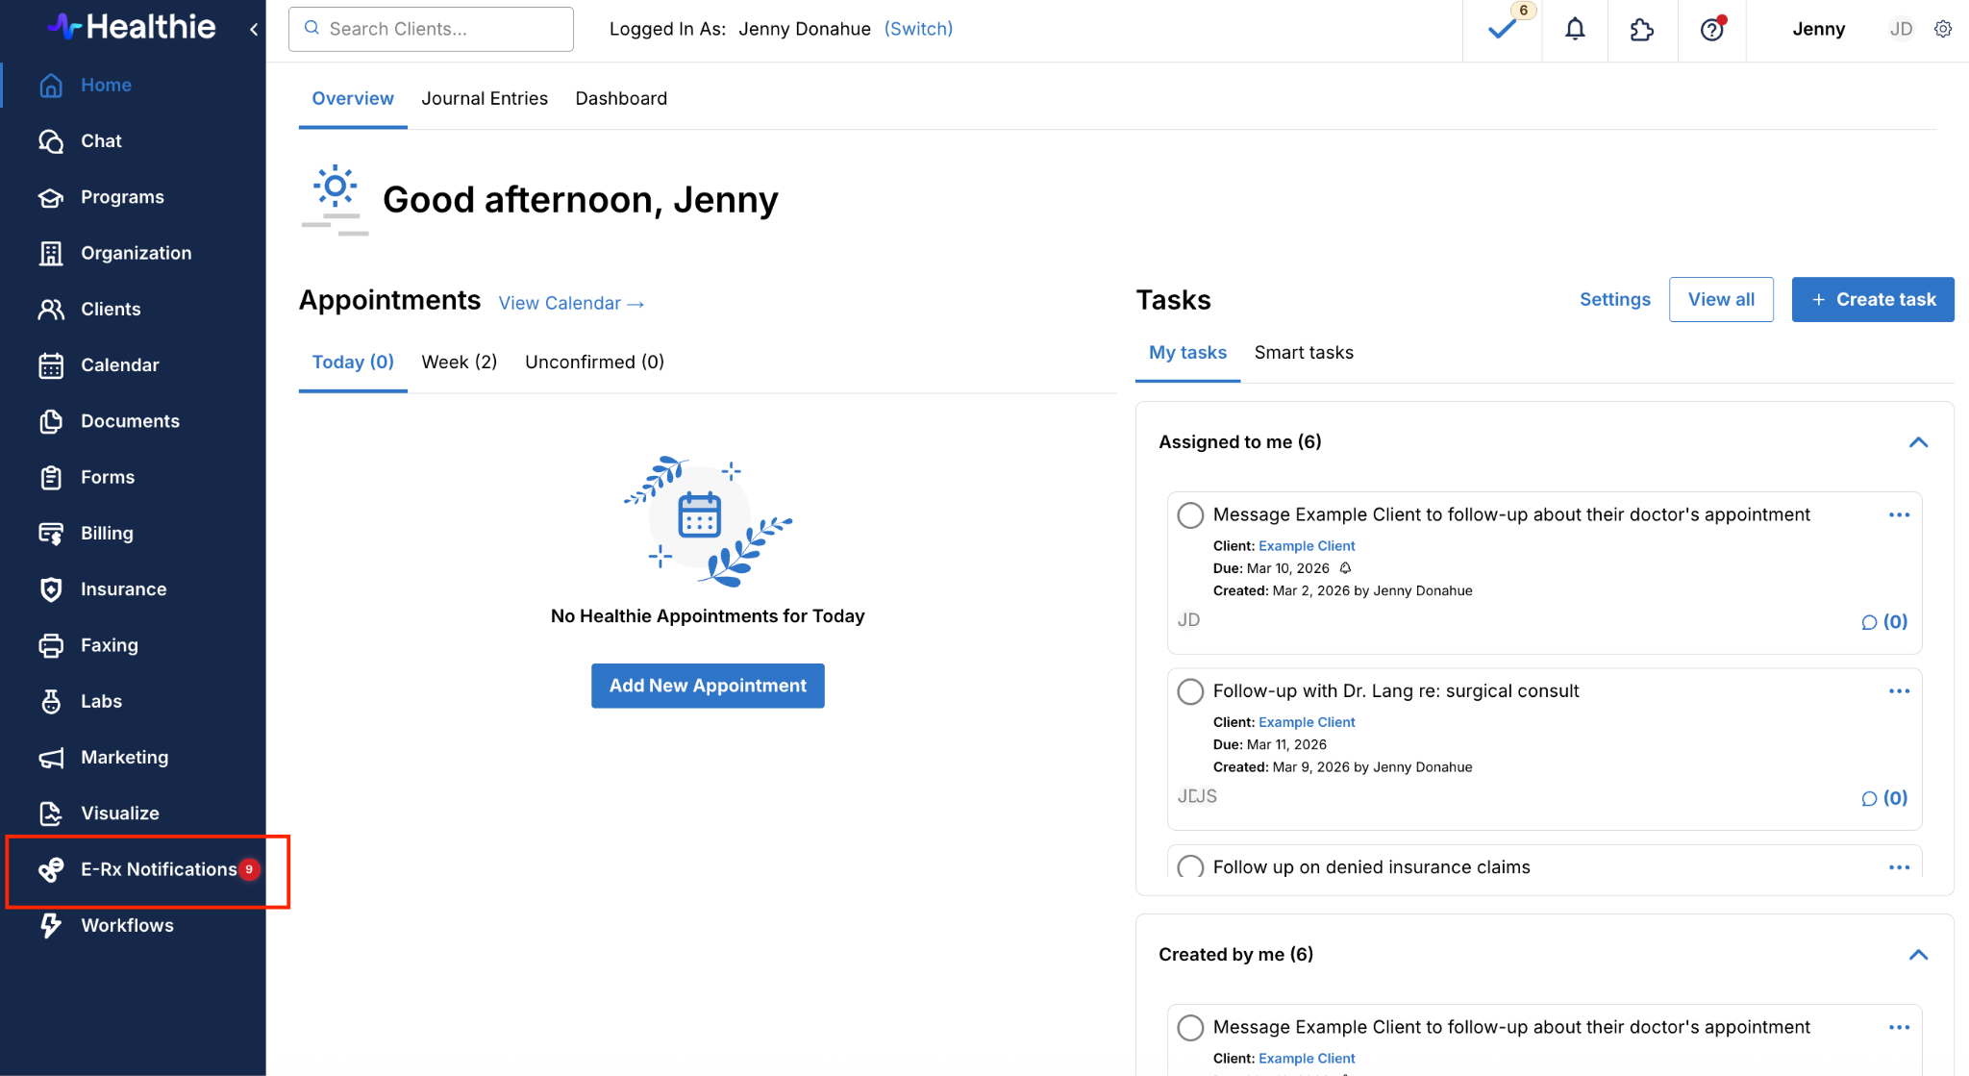
Task: Select the Smart tasks tab
Action: click(1304, 353)
